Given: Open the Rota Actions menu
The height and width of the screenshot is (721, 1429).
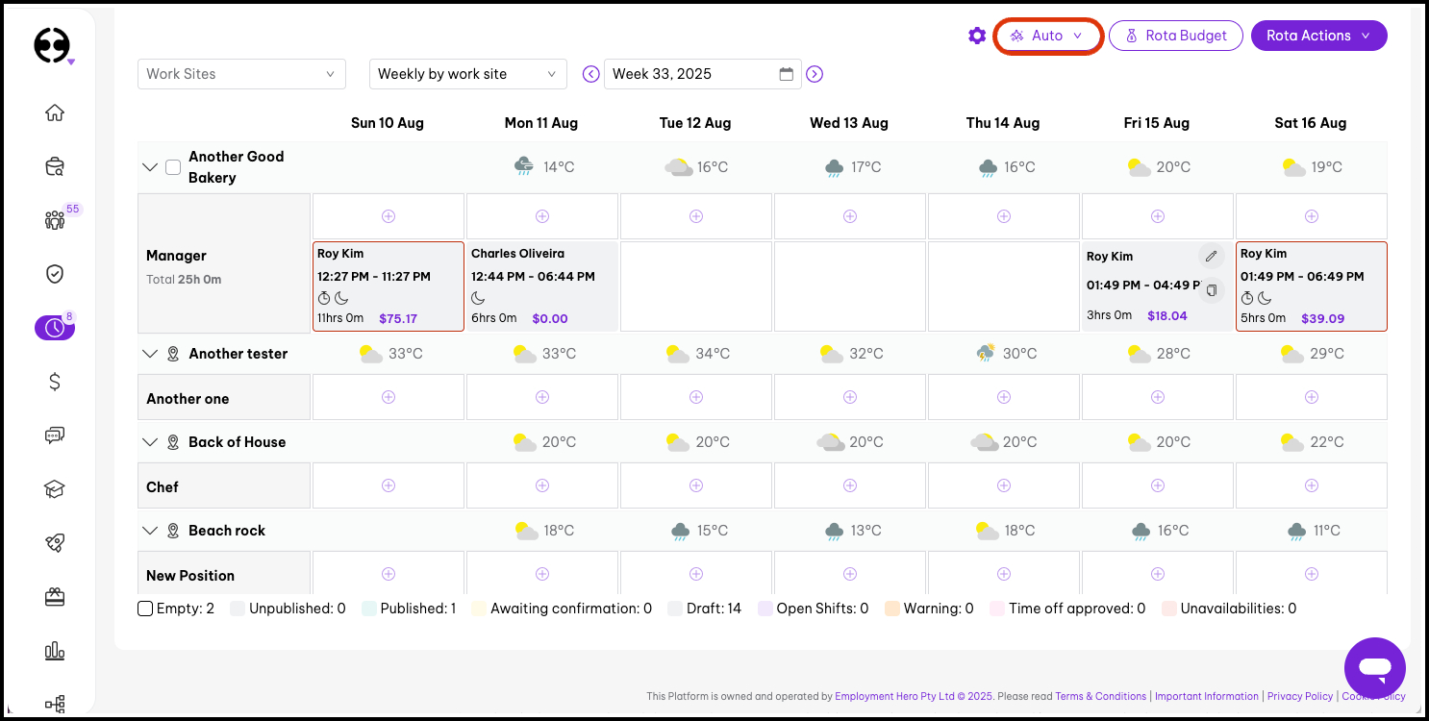Looking at the screenshot, I should (x=1318, y=36).
